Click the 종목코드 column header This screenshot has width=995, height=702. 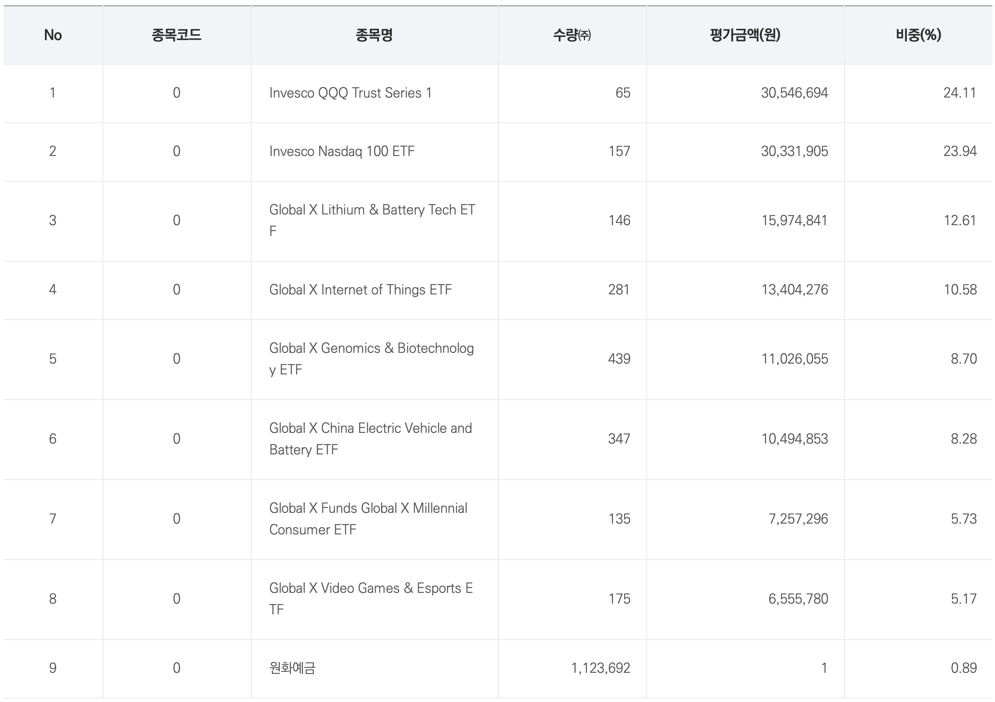point(176,35)
